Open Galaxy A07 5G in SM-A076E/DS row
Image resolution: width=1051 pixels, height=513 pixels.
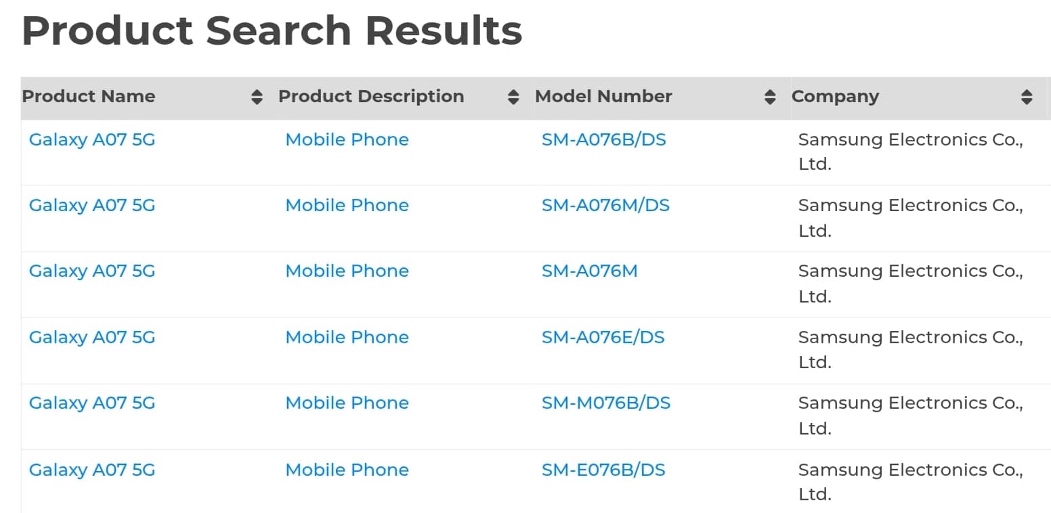pyautogui.click(x=92, y=337)
